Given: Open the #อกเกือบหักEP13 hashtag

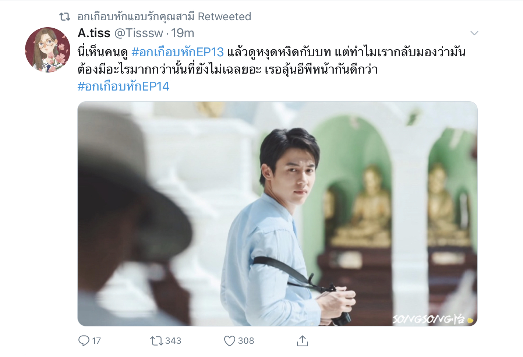Looking at the screenshot, I should (177, 52).
